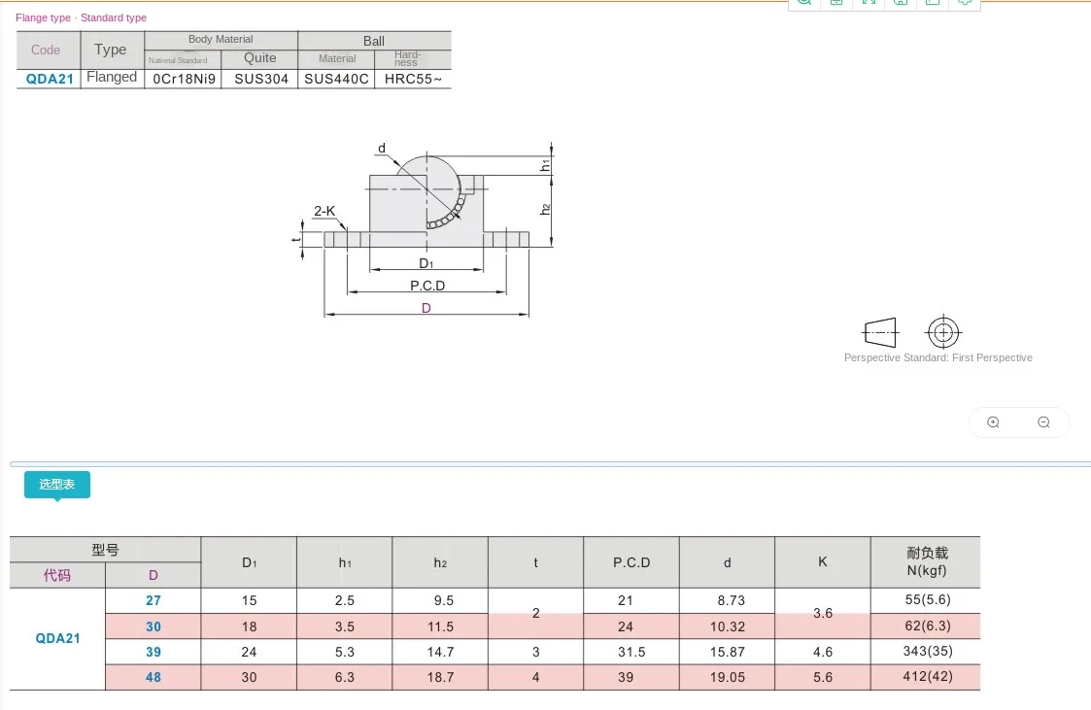Click the concentric circles projection symbol
This screenshot has width=1091, height=710.
click(x=943, y=332)
